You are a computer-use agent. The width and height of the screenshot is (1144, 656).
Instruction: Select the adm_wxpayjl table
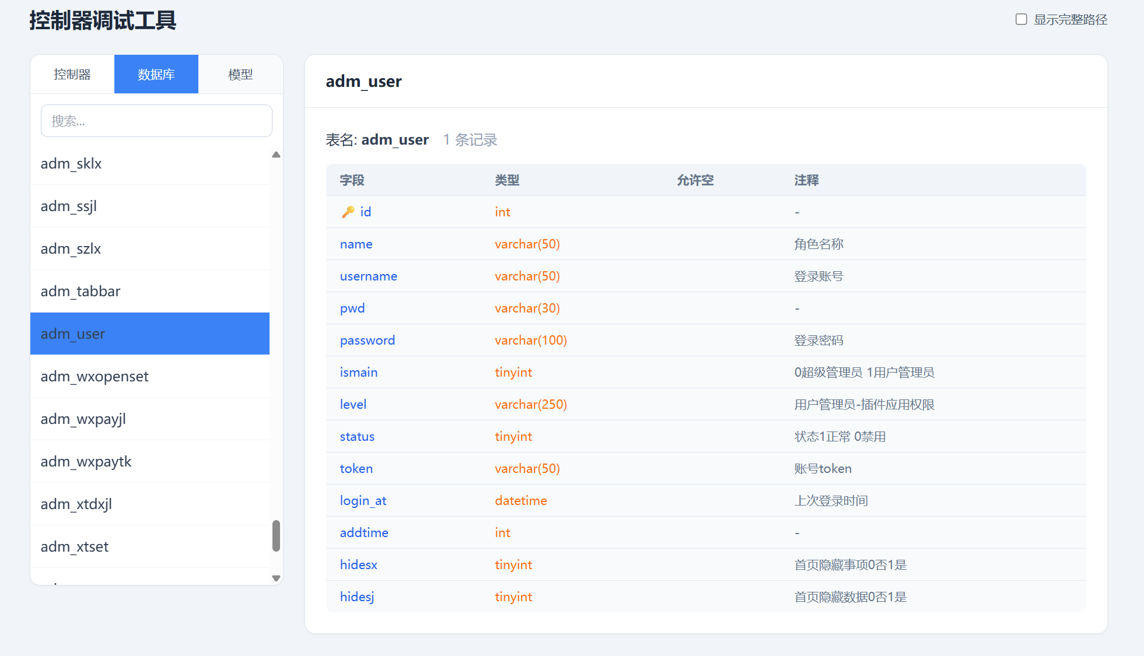[83, 419]
